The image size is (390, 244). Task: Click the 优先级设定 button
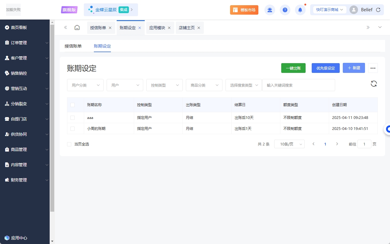326,68
